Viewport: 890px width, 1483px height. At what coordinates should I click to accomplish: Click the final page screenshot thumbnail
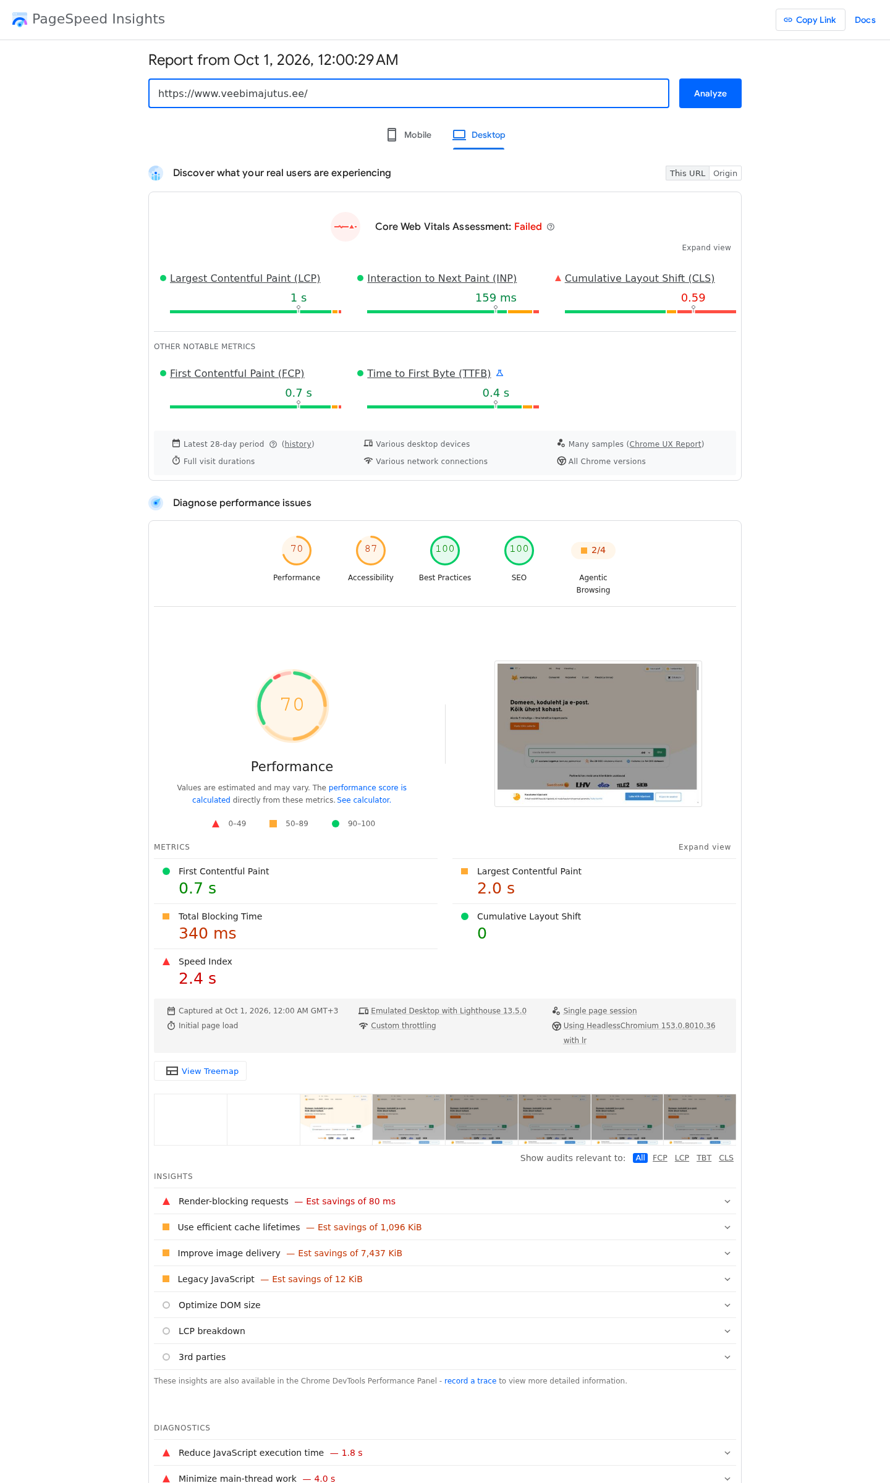click(598, 733)
